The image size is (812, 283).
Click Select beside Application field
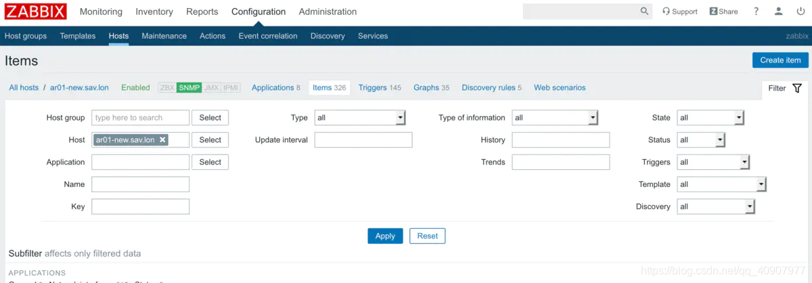click(210, 162)
